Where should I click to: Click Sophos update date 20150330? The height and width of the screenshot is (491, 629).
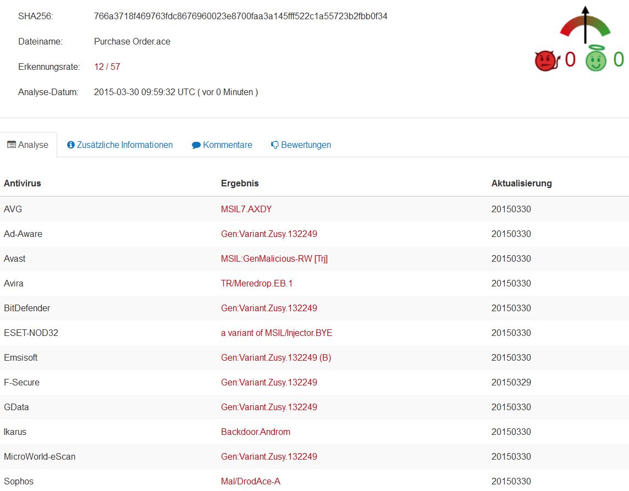click(x=511, y=481)
